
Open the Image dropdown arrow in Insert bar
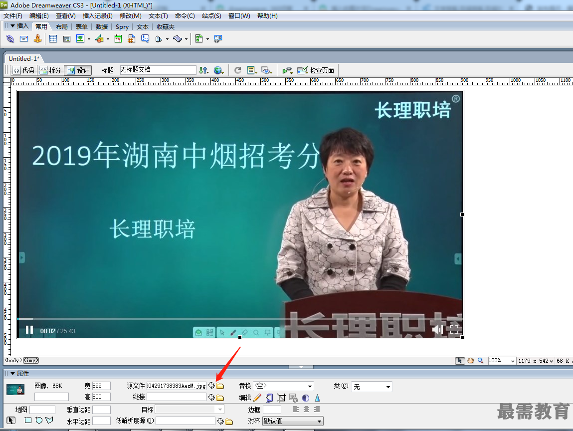tap(89, 39)
